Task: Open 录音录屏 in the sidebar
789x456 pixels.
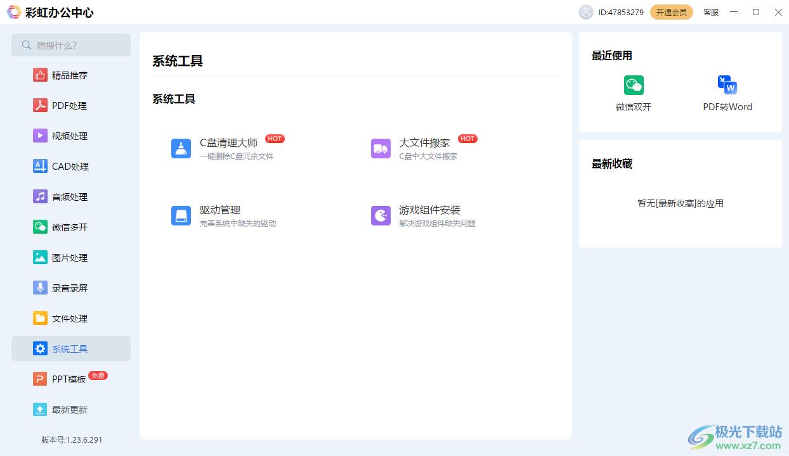Action: (x=70, y=288)
